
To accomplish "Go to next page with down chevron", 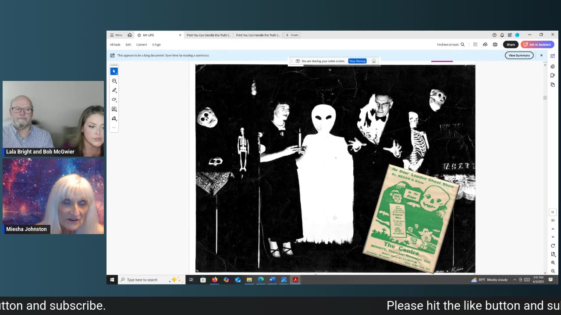I will [x=553, y=237].
